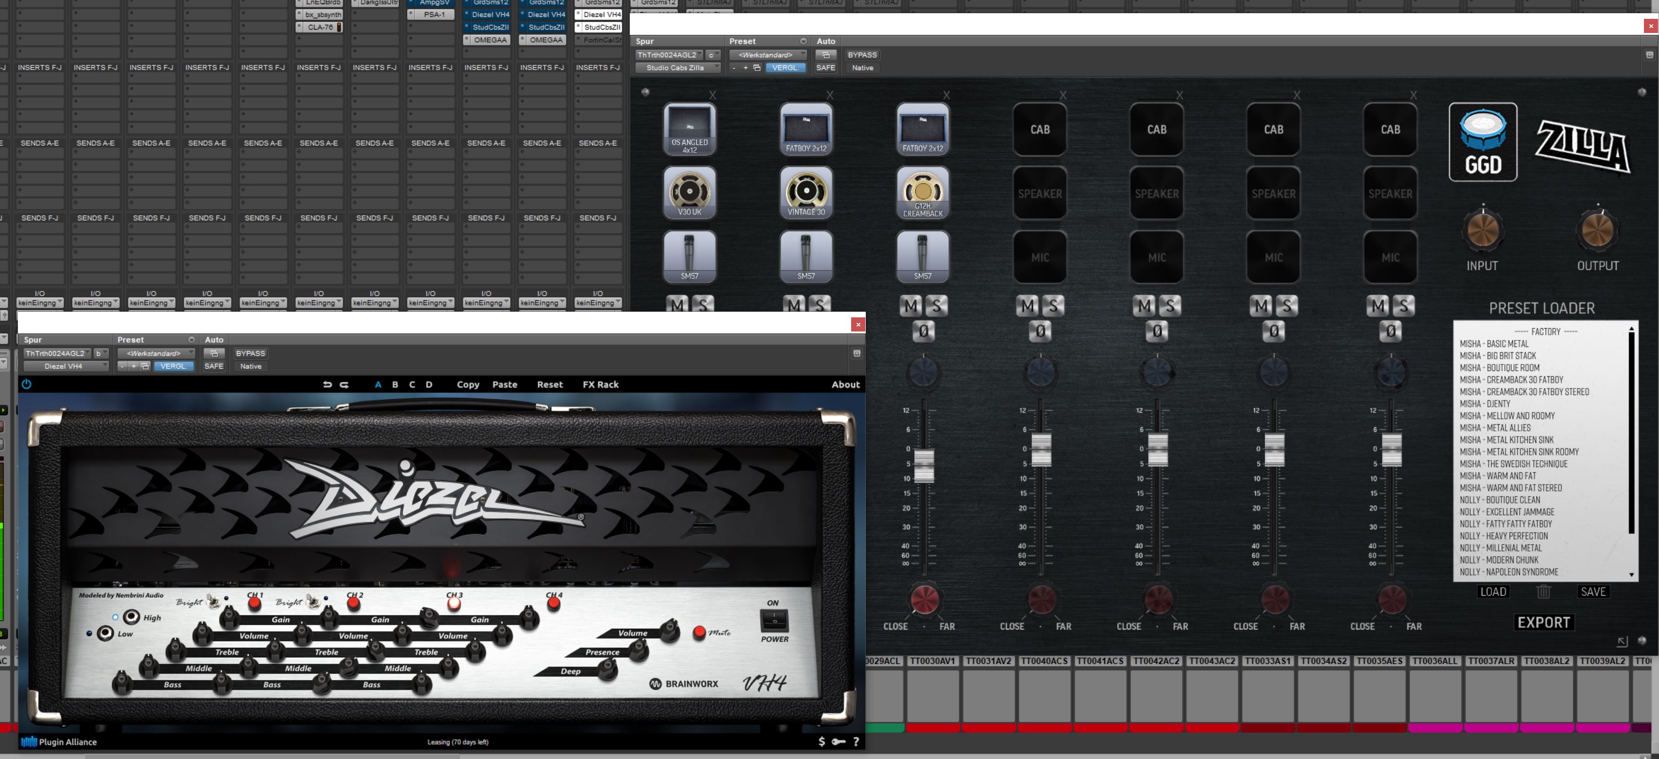The image size is (1659, 759).
Task: Switch to amp setting B
Action: click(x=395, y=384)
